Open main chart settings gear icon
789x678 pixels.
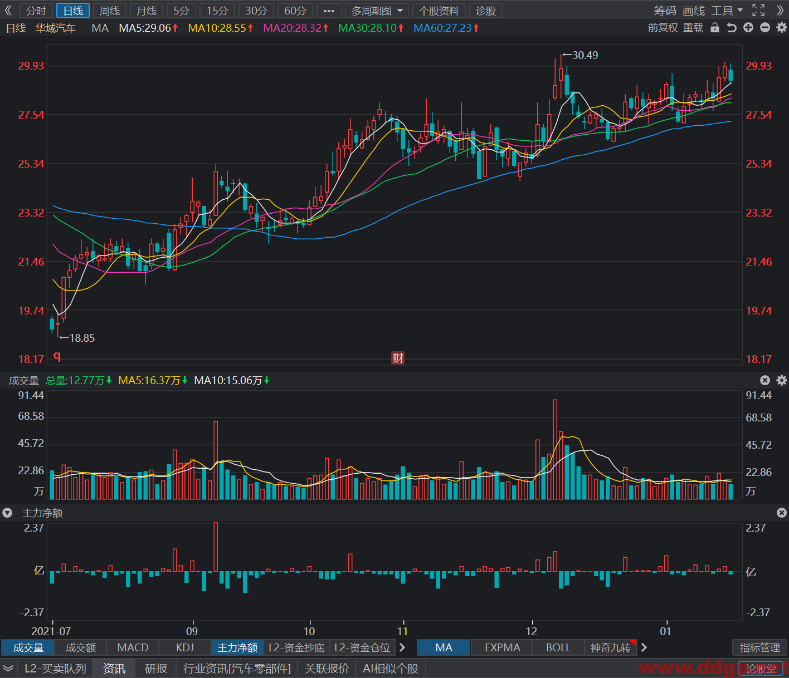point(782,28)
